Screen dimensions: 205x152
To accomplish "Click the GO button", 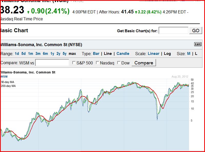I will [x=196, y=30].
